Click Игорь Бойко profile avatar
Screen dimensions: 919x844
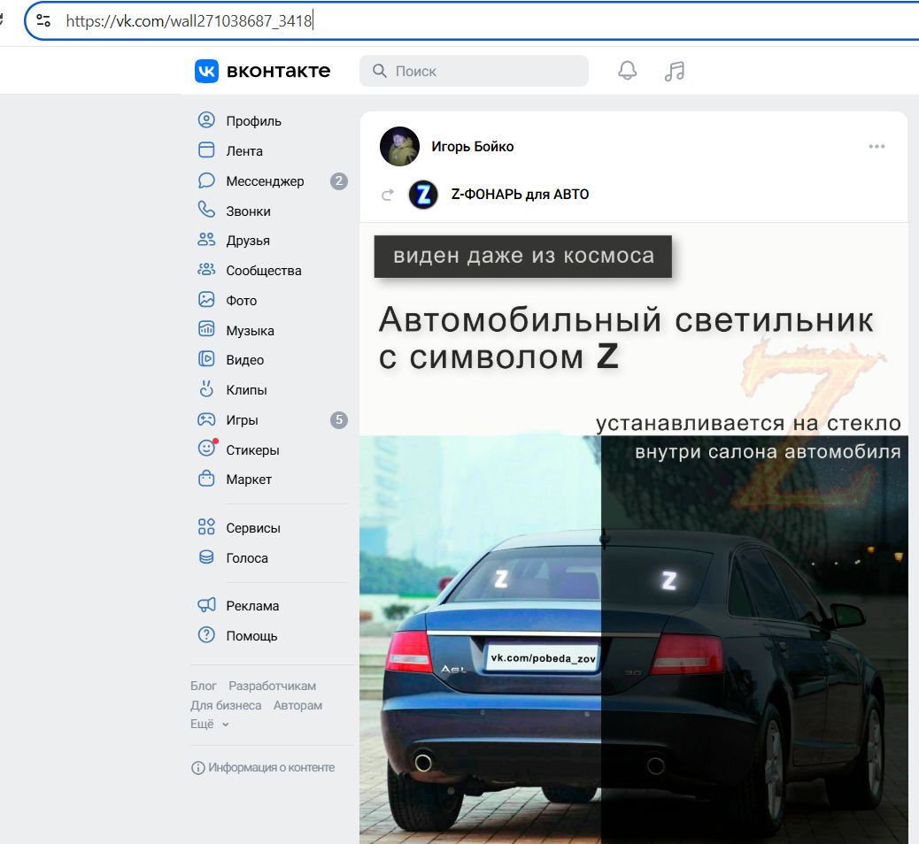[399, 147]
